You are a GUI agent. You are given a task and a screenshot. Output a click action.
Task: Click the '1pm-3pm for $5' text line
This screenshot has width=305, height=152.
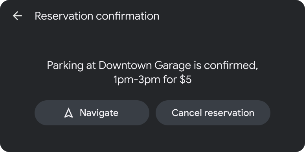point(152,80)
